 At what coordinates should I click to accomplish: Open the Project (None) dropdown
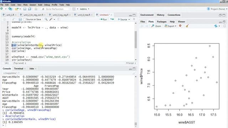(x=217, y=9)
